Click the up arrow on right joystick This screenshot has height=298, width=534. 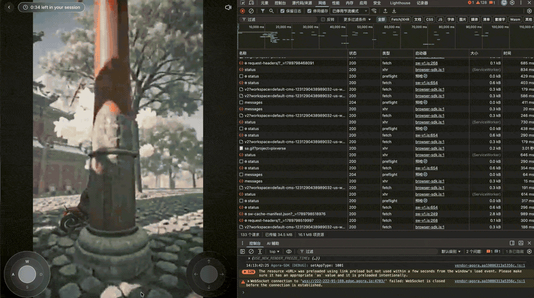pos(209,261)
